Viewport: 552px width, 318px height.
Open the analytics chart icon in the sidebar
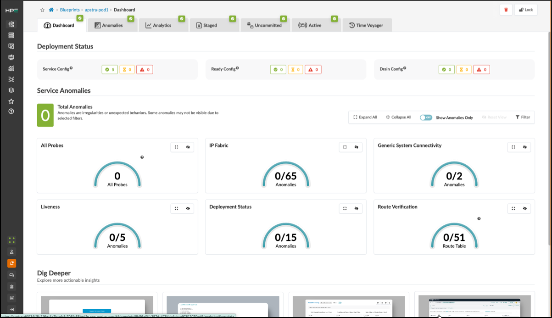click(11, 68)
